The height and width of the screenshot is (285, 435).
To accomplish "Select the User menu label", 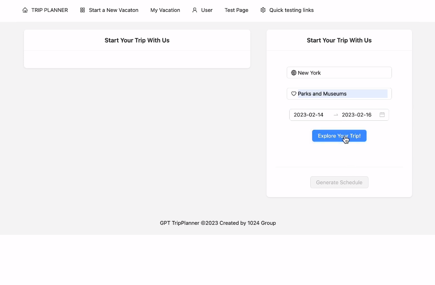I will (x=207, y=10).
